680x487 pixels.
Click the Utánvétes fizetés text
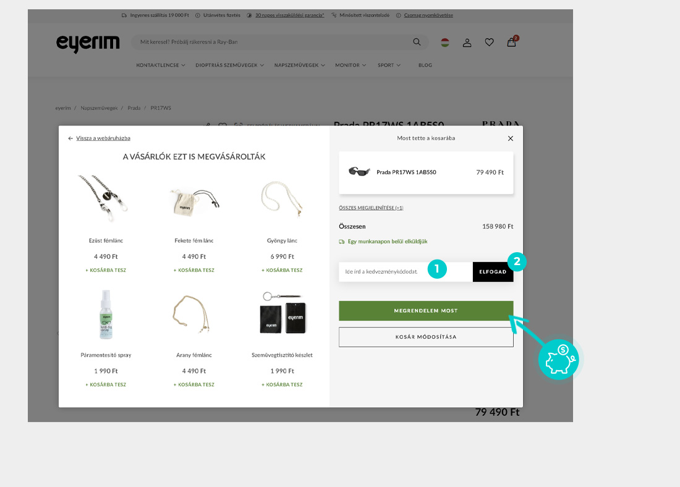[221, 15]
